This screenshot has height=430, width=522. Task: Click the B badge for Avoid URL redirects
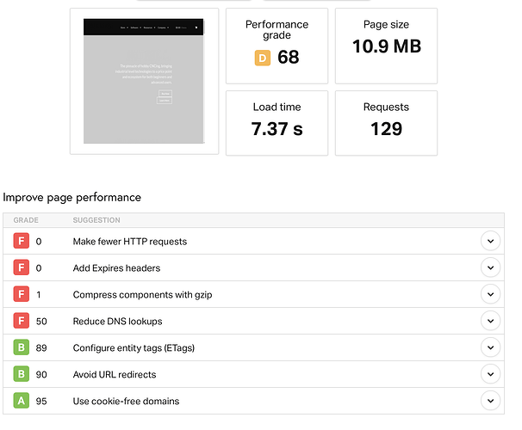coord(22,374)
